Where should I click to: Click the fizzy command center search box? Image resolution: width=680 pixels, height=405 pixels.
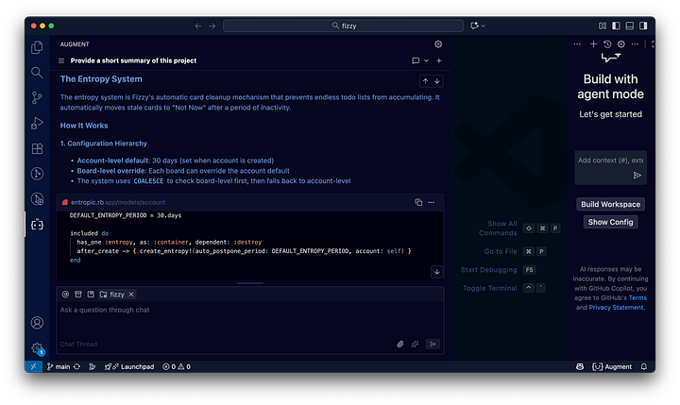pyautogui.click(x=343, y=26)
